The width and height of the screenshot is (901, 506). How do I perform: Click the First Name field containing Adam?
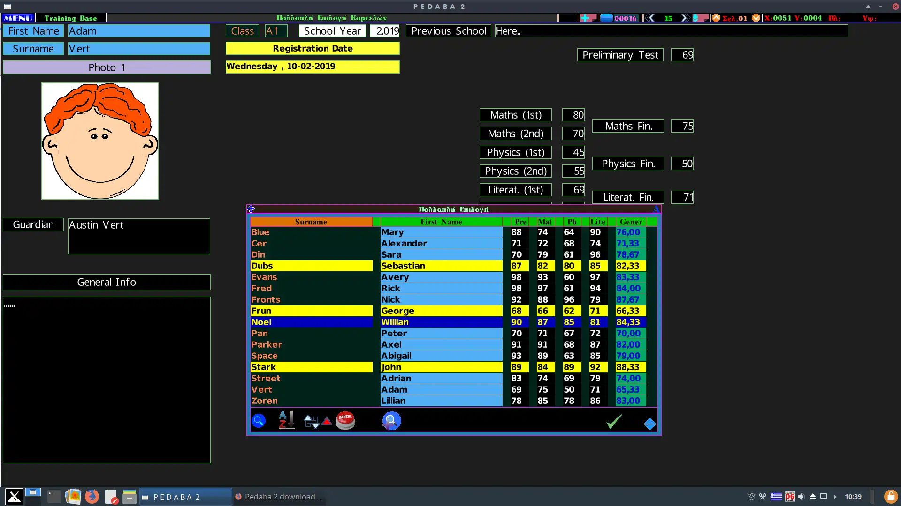click(139, 31)
